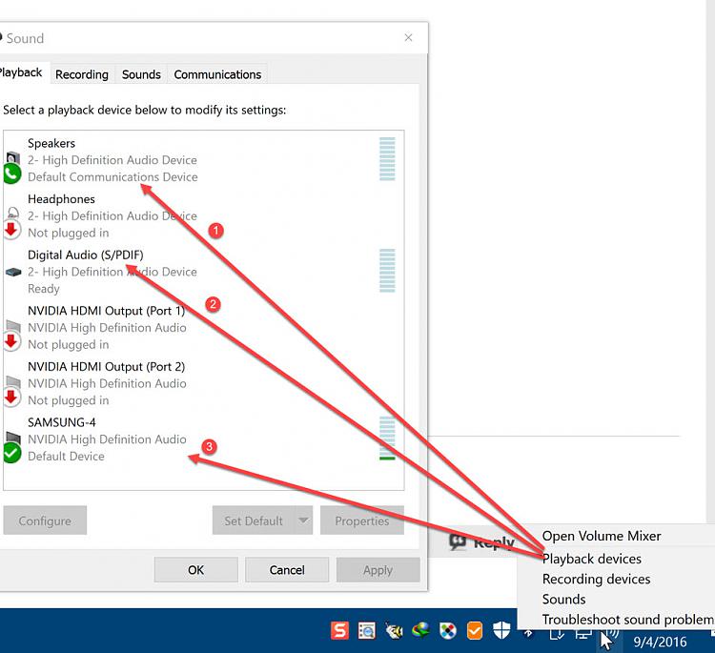Close the Sound dialog window
The width and height of the screenshot is (715, 653).
click(408, 38)
